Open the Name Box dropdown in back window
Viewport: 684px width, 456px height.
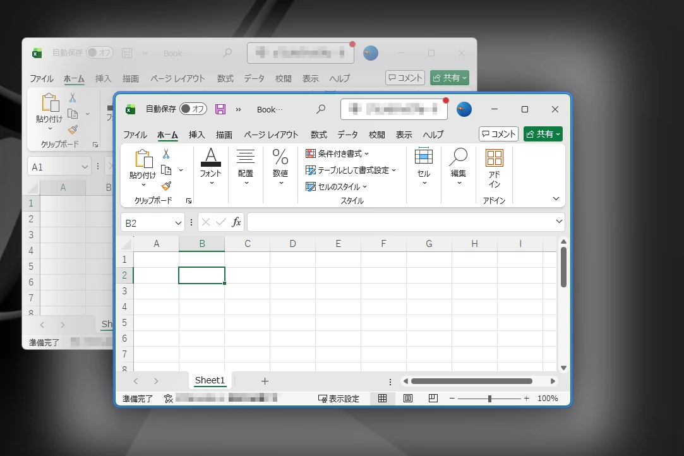pyautogui.click(x=85, y=167)
